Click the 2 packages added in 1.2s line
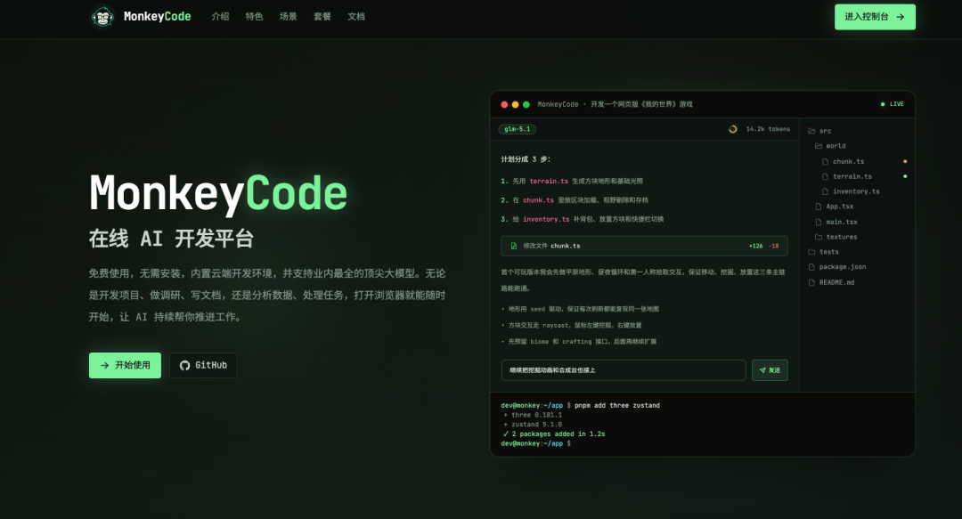The width and height of the screenshot is (962, 519). (x=554, y=434)
